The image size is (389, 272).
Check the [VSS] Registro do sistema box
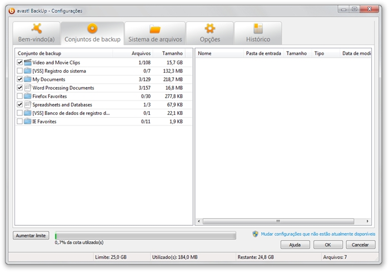tap(20, 71)
